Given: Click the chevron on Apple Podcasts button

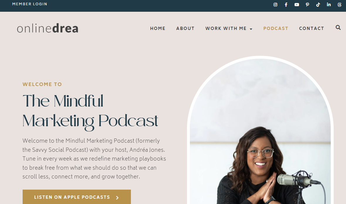Looking at the screenshot, I should (x=117, y=198).
